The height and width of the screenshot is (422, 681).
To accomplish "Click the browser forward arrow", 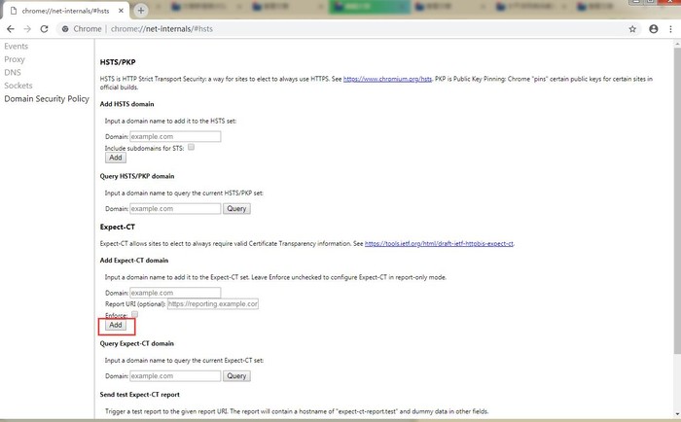I will [27, 29].
